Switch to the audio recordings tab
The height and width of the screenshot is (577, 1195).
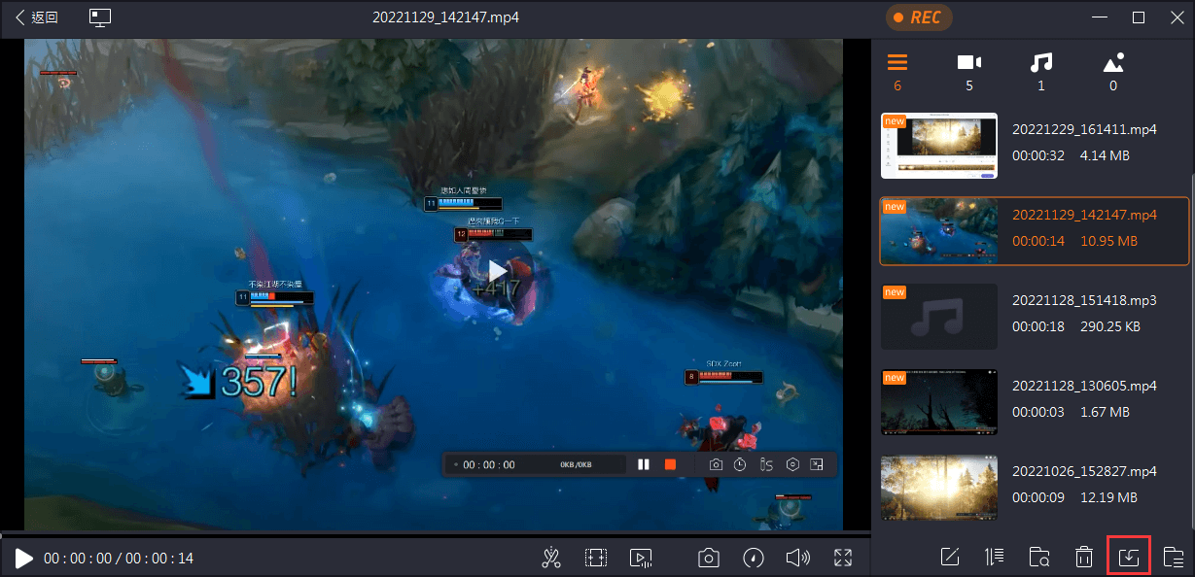pos(1041,72)
